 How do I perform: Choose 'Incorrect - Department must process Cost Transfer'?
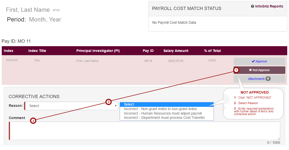164,118
